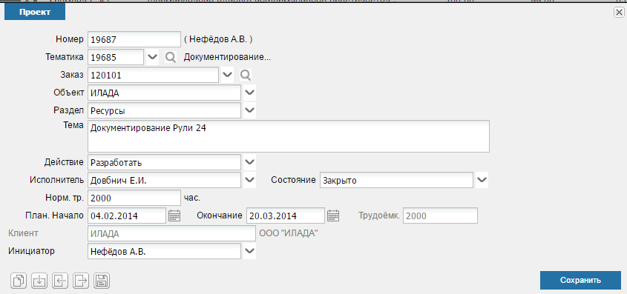Click the right-arrow export icon
The image size is (627, 294).
point(81,281)
